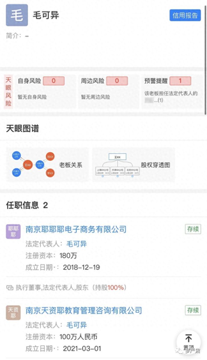Select the 老板关系 label
Image resolution: width=207 pixels, height=360 pixels.
70,165
